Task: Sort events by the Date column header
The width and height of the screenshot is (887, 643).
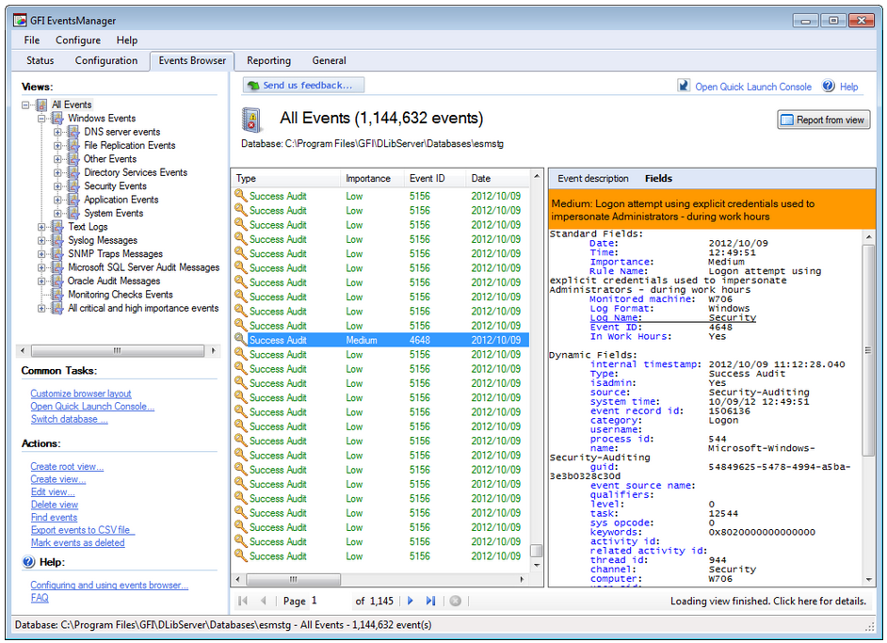Action: point(498,178)
